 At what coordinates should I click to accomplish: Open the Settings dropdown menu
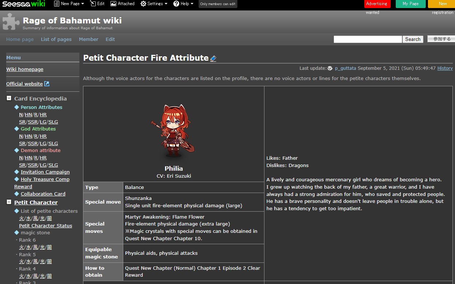[x=154, y=4]
